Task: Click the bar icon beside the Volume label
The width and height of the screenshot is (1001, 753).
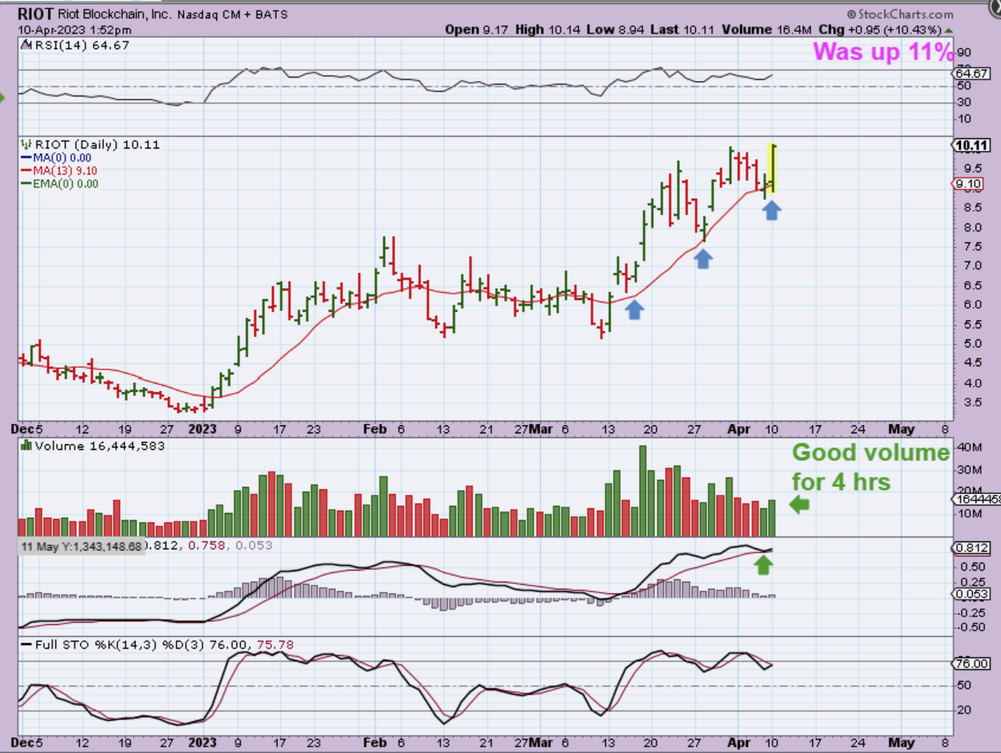Action: (x=27, y=446)
